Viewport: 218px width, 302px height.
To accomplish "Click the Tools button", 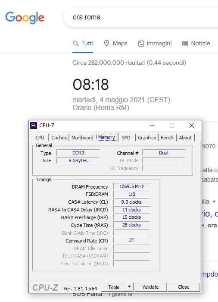I will pyautogui.click(x=114, y=287).
